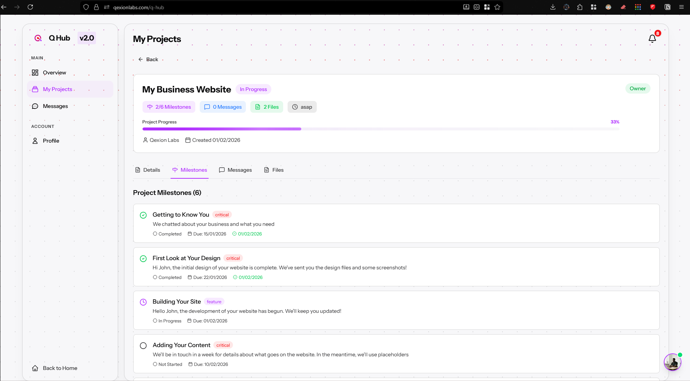The image size is (690, 381).
Task: Open the Profile person icon
Action: 35,140
